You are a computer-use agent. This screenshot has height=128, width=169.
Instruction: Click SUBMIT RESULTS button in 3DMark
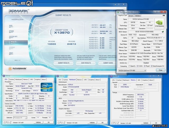64,63
